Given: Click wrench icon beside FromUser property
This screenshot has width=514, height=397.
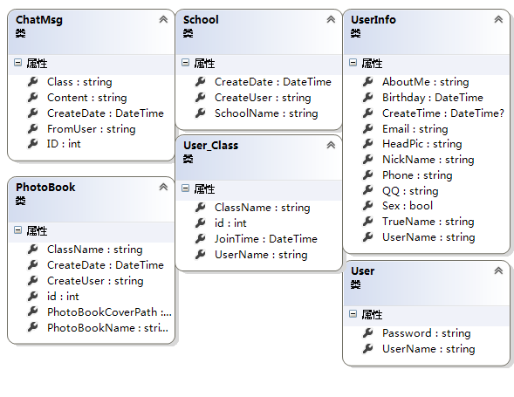Looking at the screenshot, I should click(33, 128).
